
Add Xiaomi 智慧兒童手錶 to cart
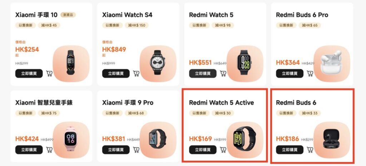49,150
